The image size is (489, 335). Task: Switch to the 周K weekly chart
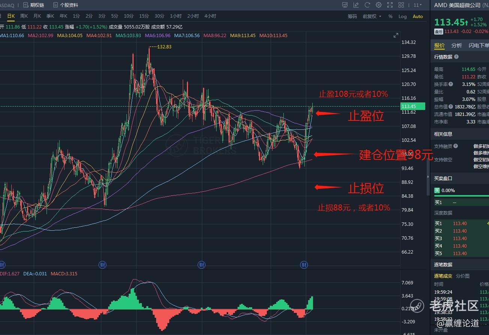[x=24, y=16]
